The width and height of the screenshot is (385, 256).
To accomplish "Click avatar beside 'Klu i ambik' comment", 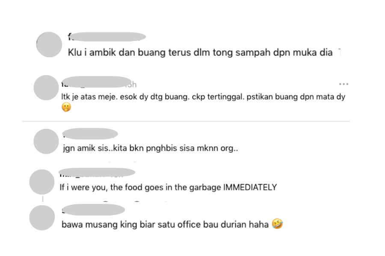I will [49, 44].
